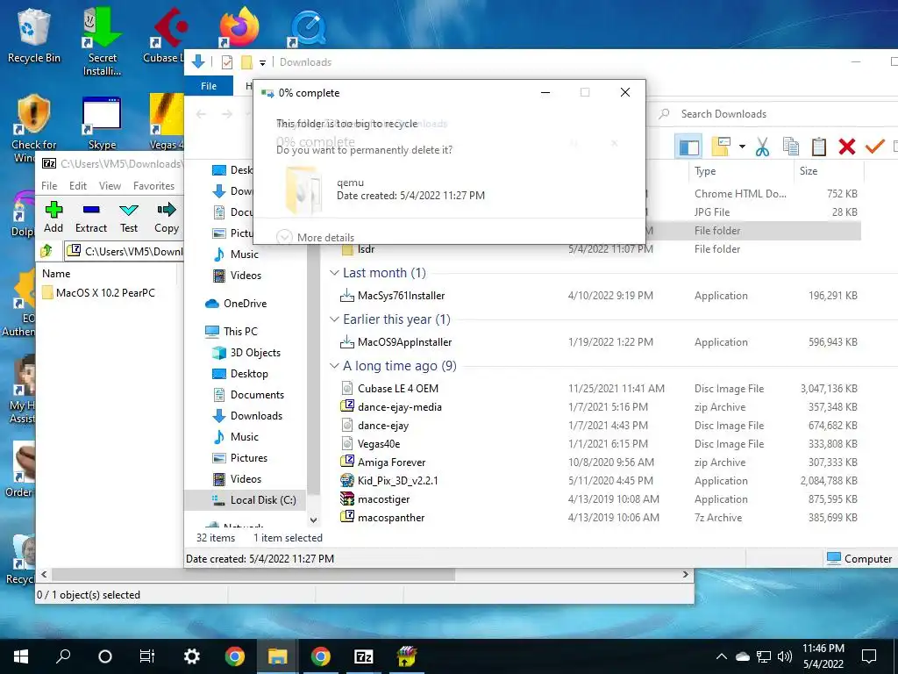Select the macostiger file
Image resolution: width=898 pixels, height=674 pixels.
point(383,499)
